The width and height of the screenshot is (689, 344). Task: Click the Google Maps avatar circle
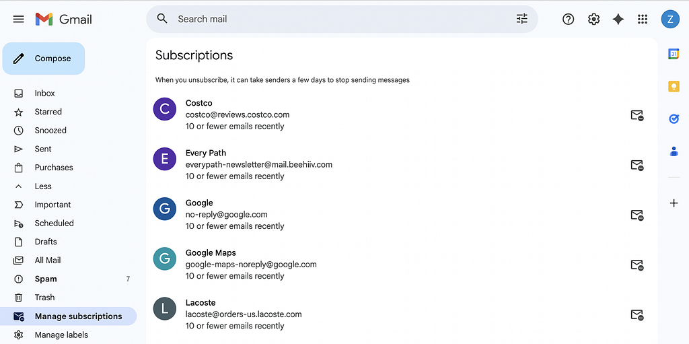tap(165, 259)
